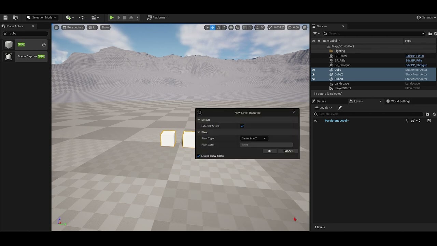
Task: Activate the Translate move gizmo tool
Action: [x=213, y=27]
